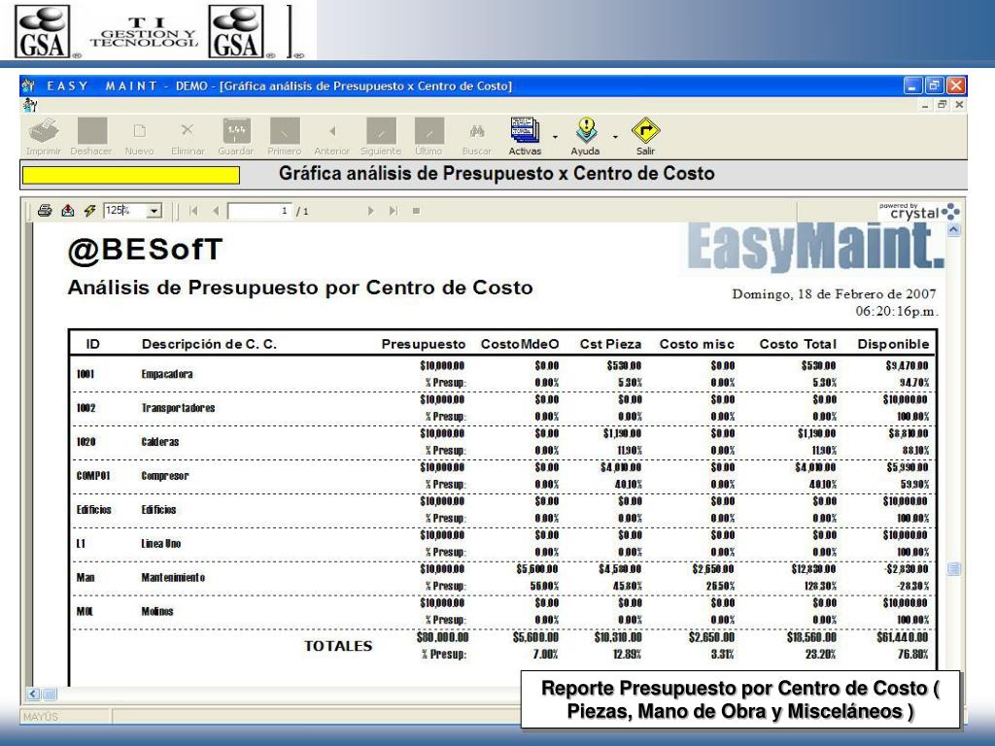
Task: Go to next report page
Action: [x=370, y=211]
